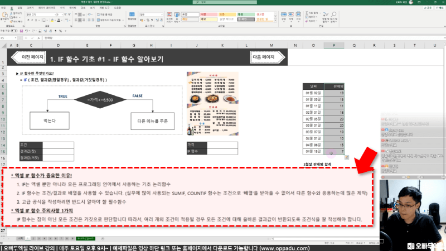Click the Insert Function fx icon

tap(38, 38)
